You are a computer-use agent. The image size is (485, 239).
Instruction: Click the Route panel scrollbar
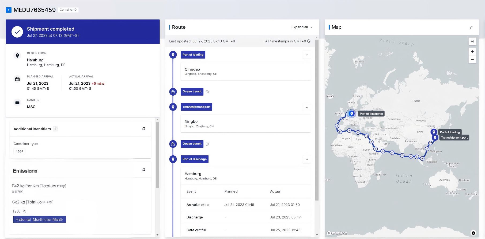317,120
